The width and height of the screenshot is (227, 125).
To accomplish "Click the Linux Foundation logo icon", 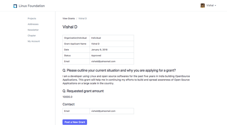I will point(15,6).
